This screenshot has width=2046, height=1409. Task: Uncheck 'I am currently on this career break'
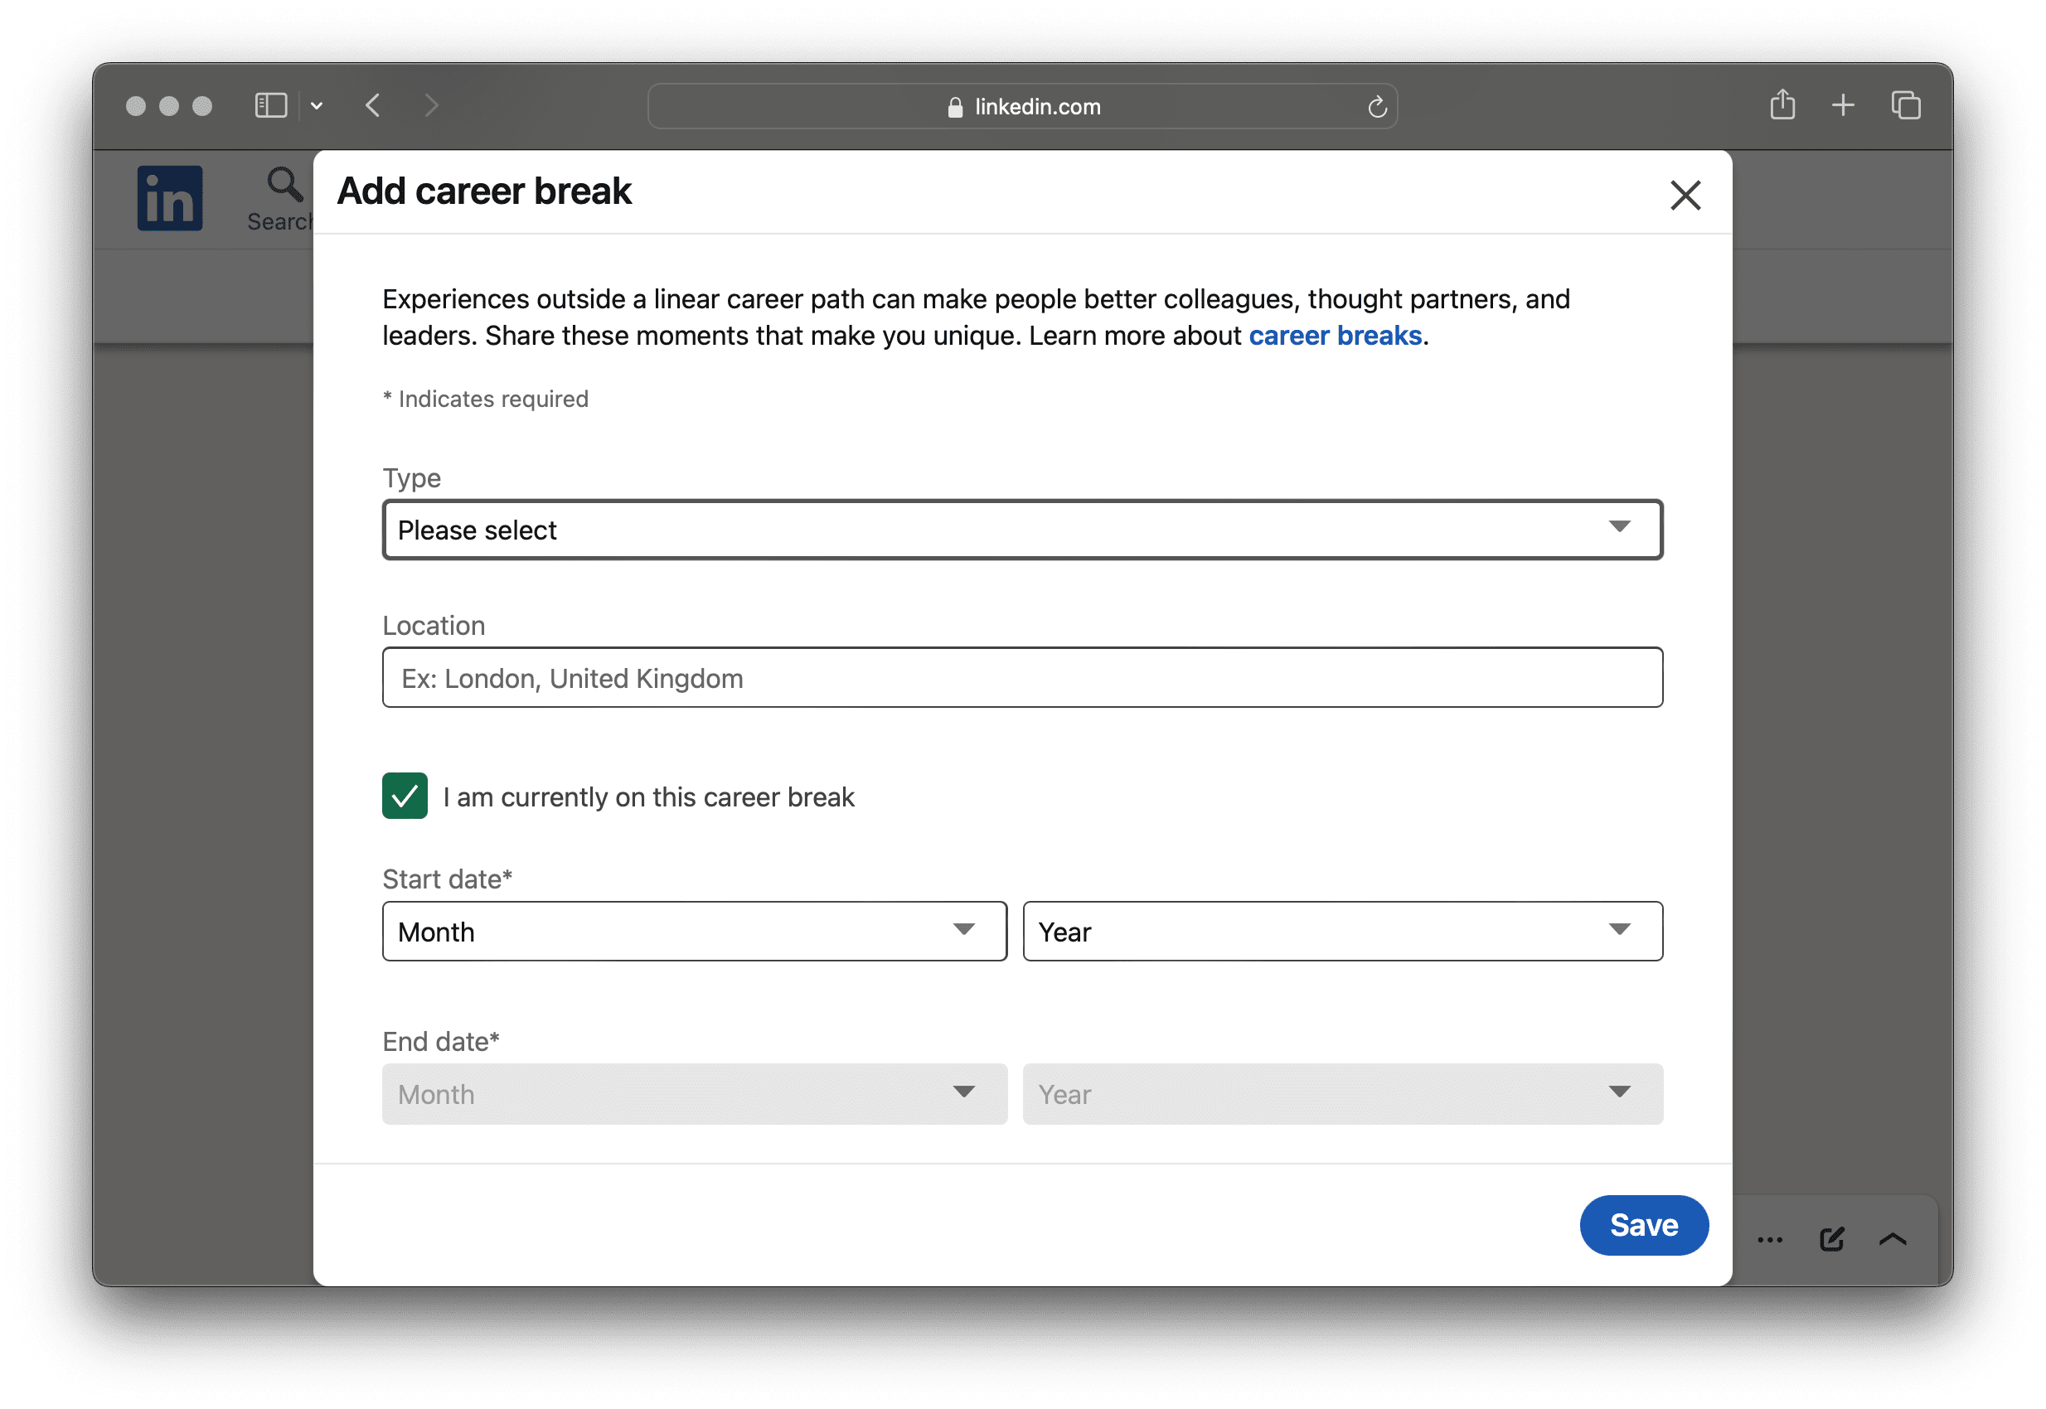click(405, 796)
